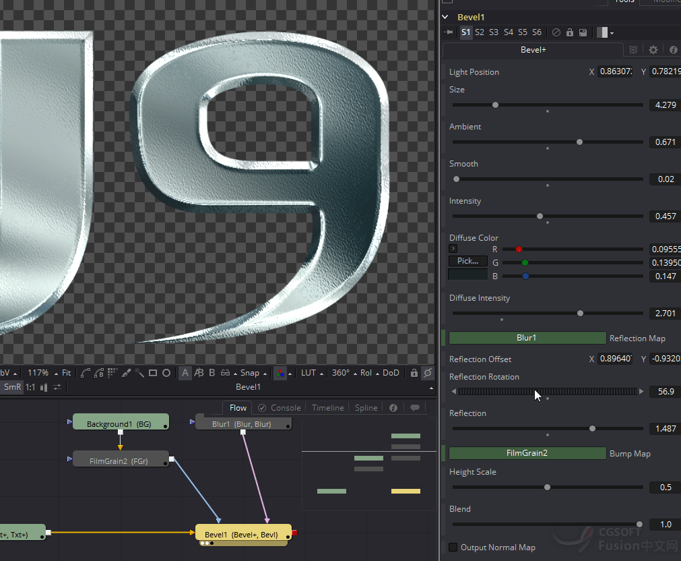This screenshot has height=561, width=681.
Task: Click the FilmGrain2 Bump Map button
Action: [x=527, y=453]
